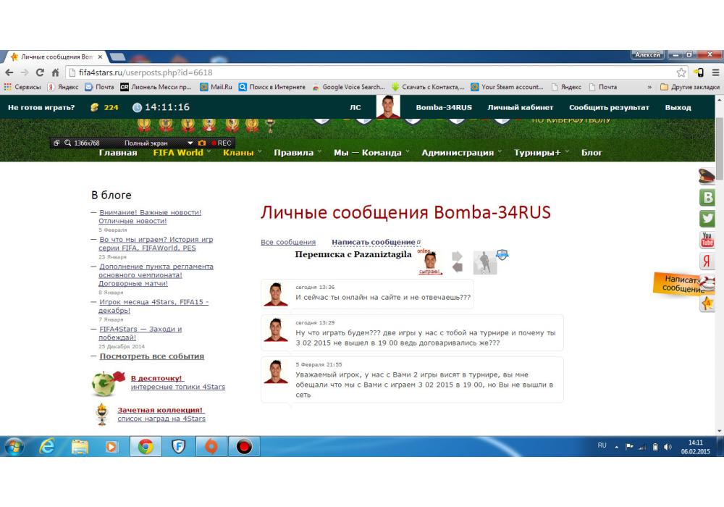Click the RU language indicator
This screenshot has height=507, width=724.
(x=602, y=445)
